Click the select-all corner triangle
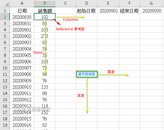The width and height of the screenshot is (164, 130). (7, 4)
